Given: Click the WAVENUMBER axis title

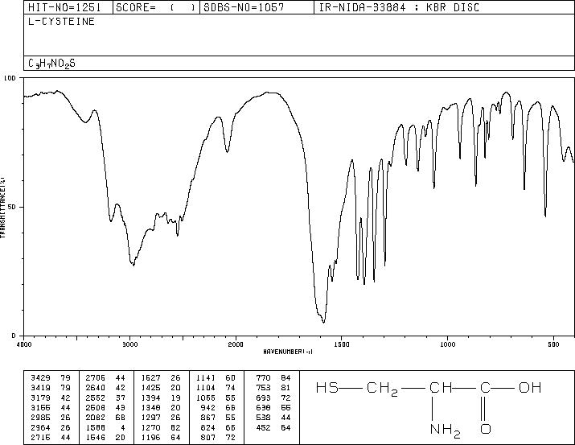Looking at the screenshot, I should pos(288,352).
